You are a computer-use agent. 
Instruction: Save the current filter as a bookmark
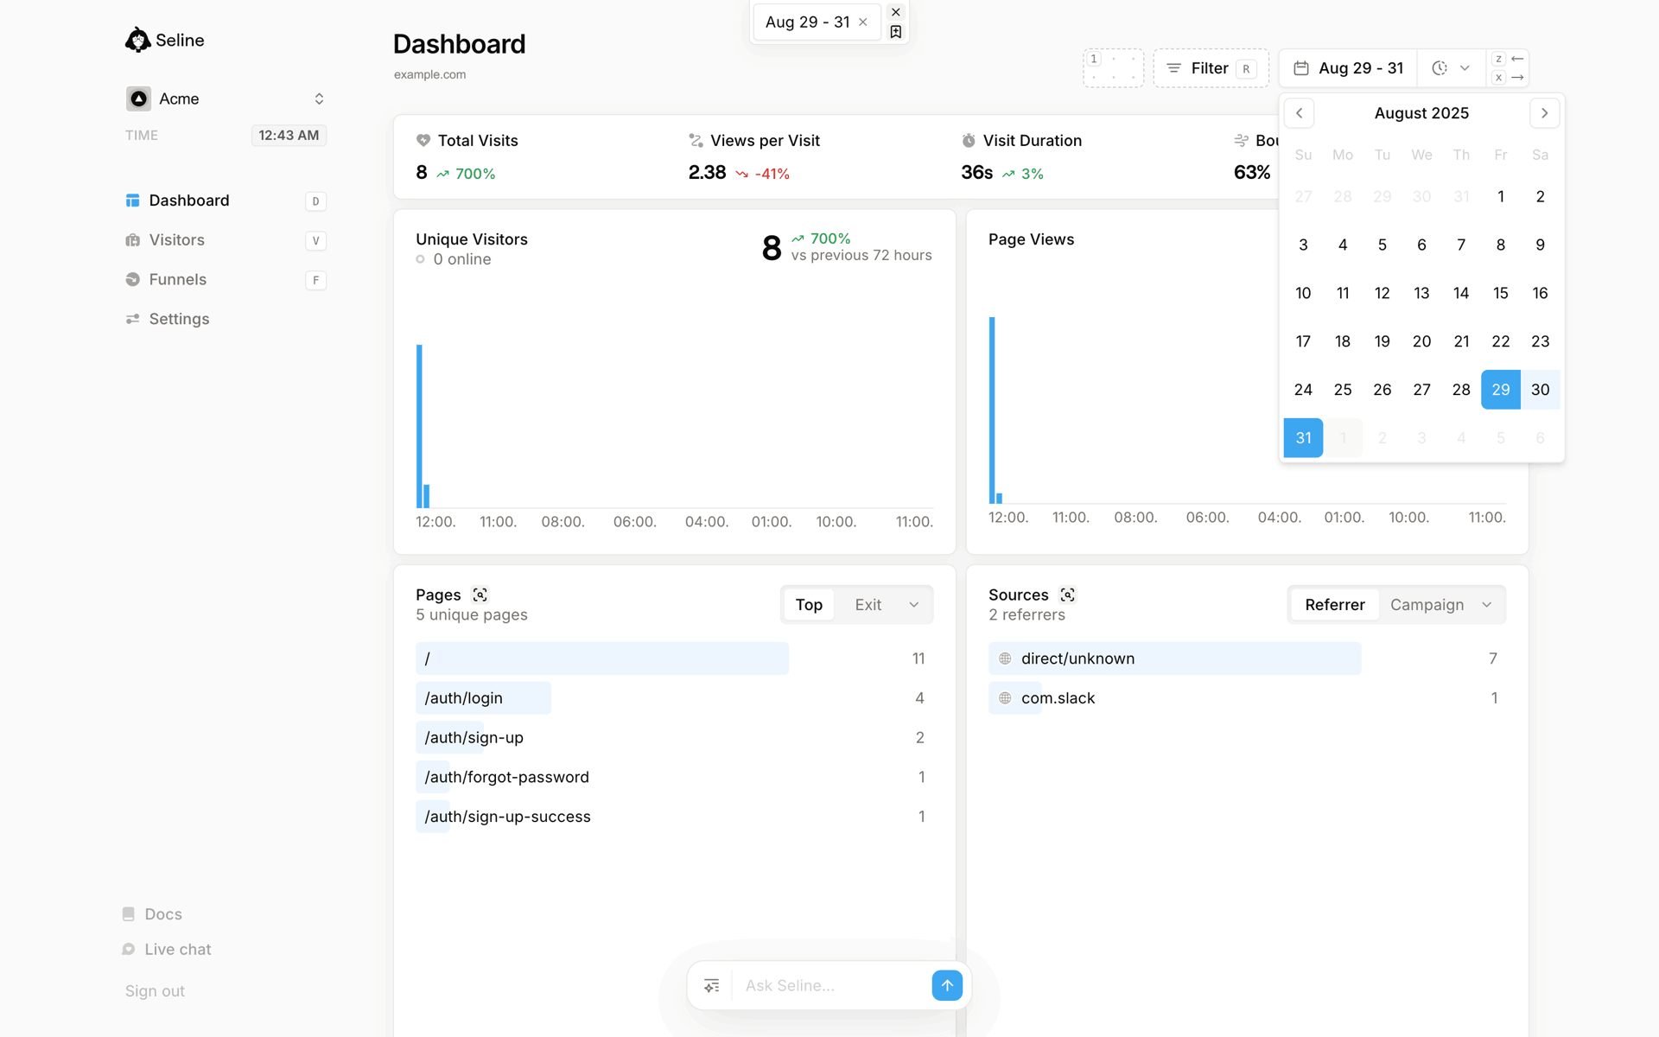[x=896, y=32]
